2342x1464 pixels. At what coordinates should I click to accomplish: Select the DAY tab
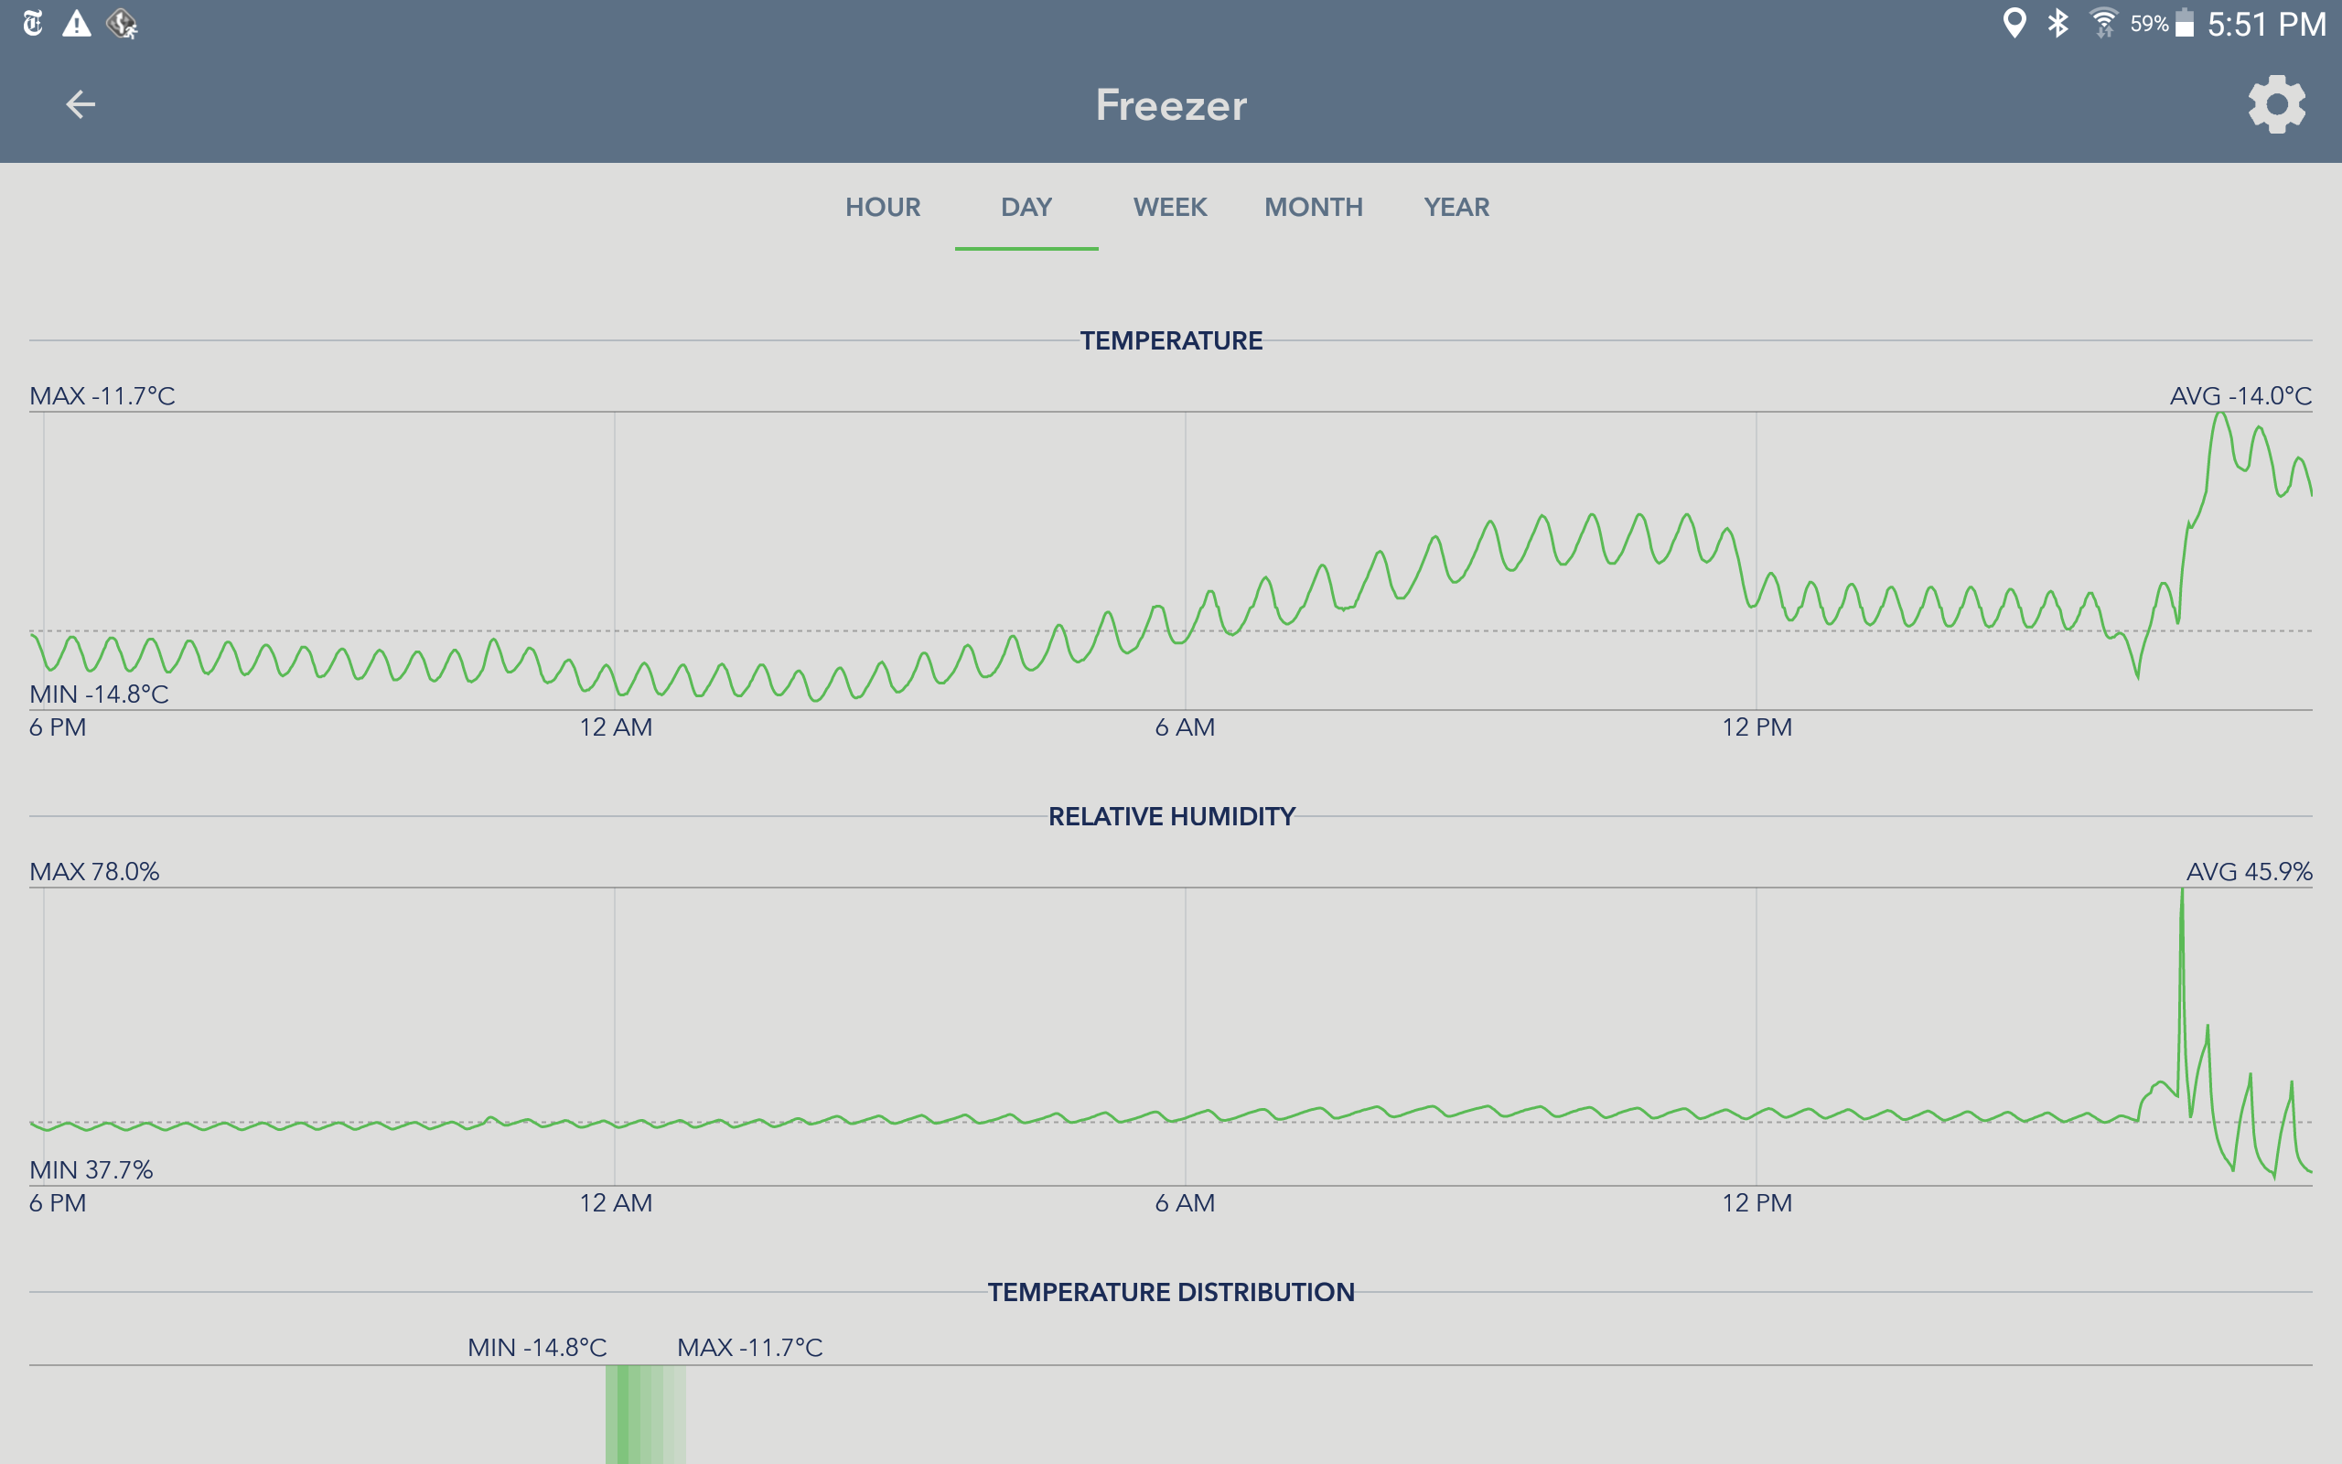(x=1026, y=207)
